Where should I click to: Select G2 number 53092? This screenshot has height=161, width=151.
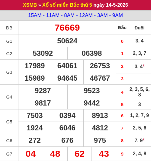43,53
